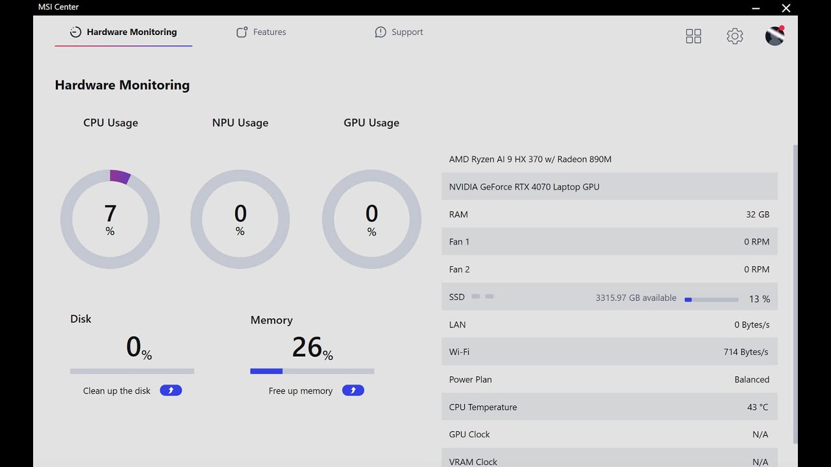The height and width of the screenshot is (467, 831).
Task: Open the Features tab
Action: (261, 32)
